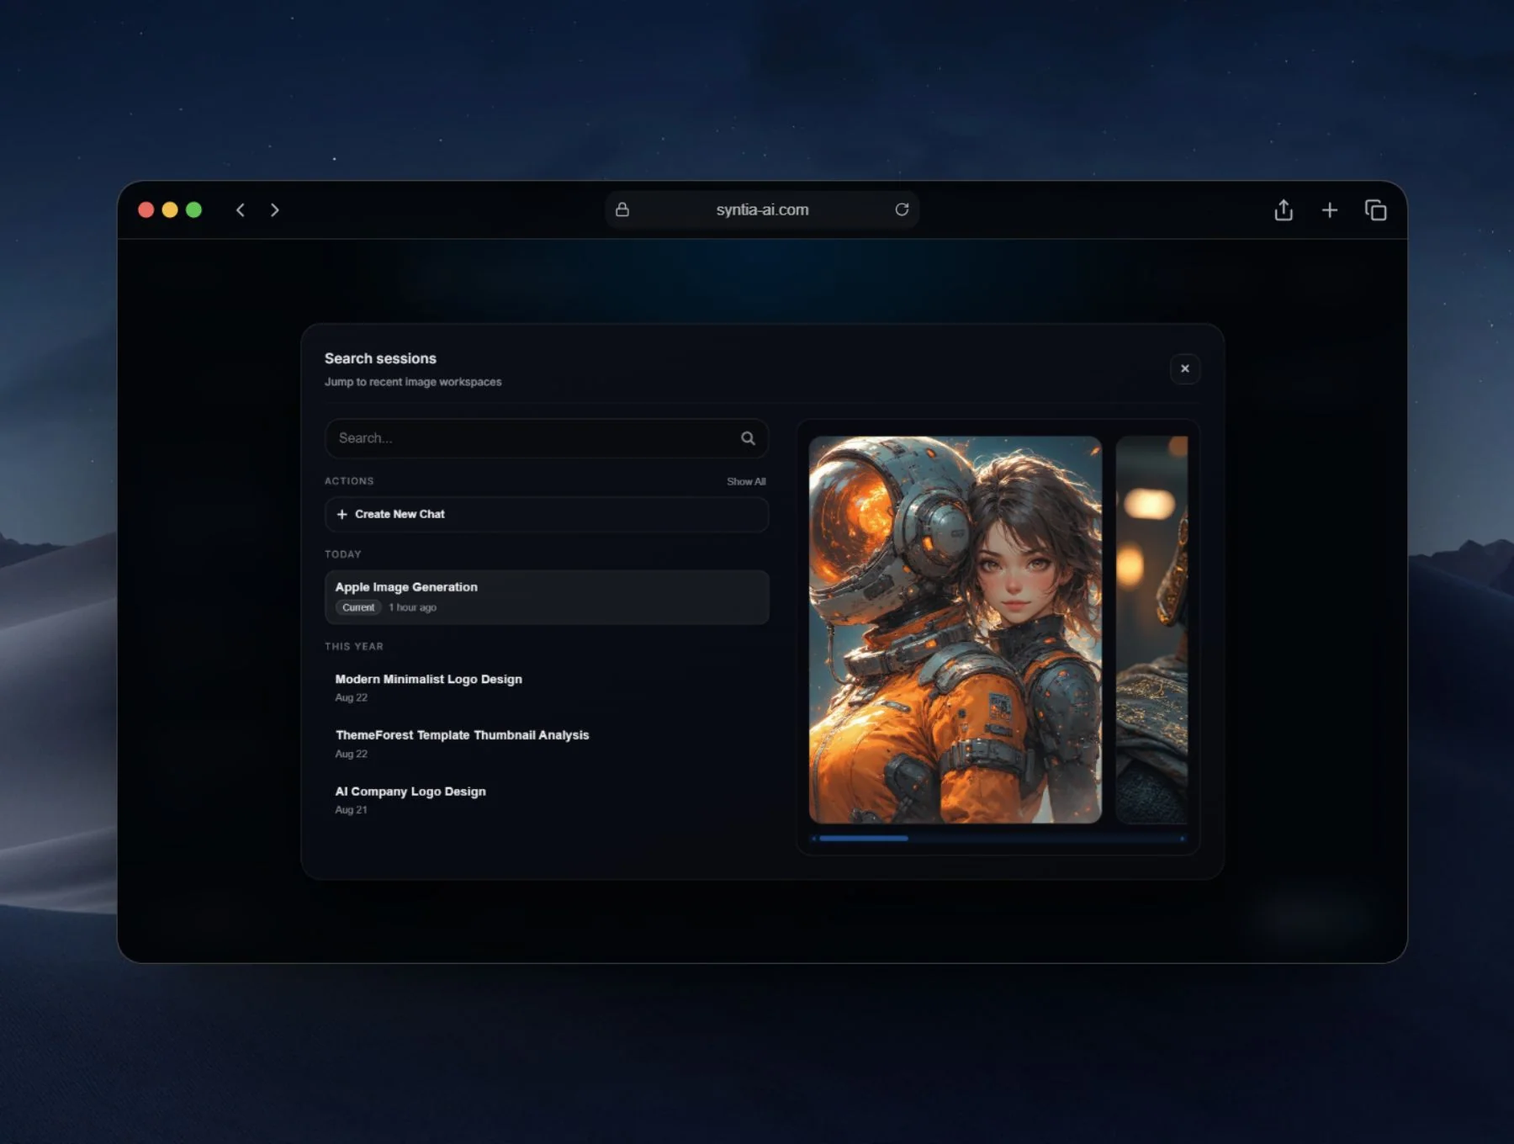Click the syntia-ai.com address bar

click(x=762, y=209)
